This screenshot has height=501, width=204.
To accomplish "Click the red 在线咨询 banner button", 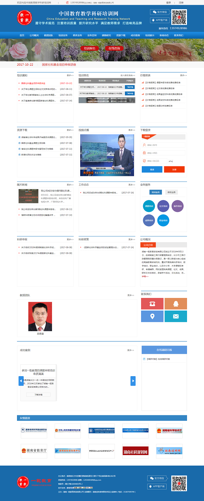I will pyautogui.click(x=114, y=48).
